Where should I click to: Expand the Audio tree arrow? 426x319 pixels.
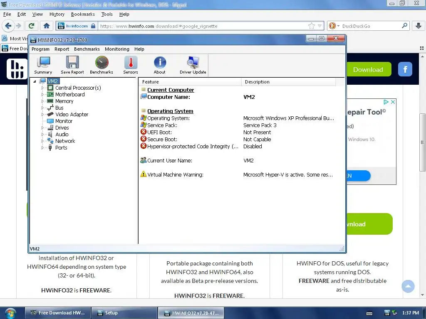pos(42,134)
